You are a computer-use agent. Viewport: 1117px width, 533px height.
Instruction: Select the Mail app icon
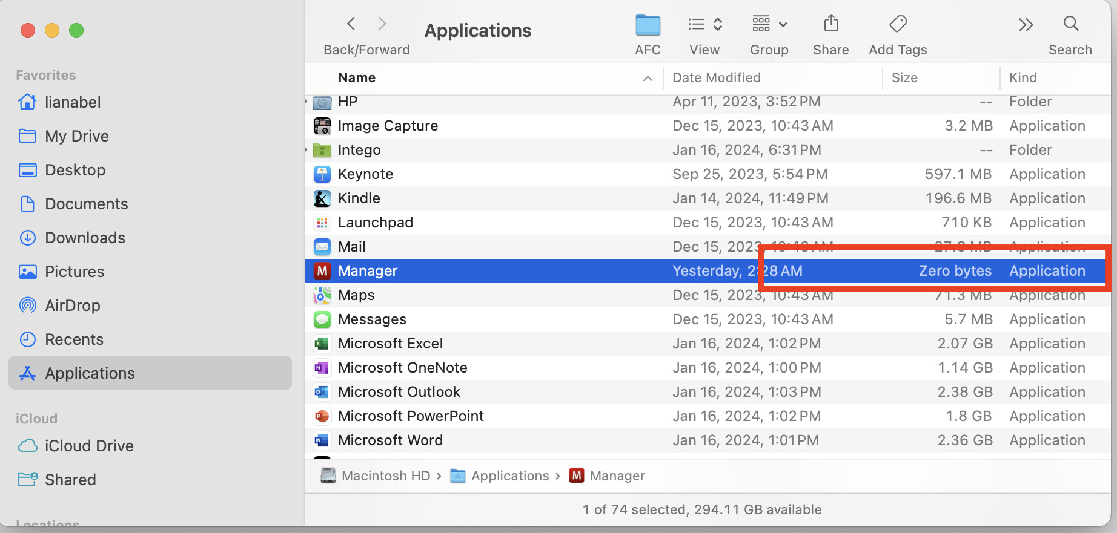[x=322, y=247]
